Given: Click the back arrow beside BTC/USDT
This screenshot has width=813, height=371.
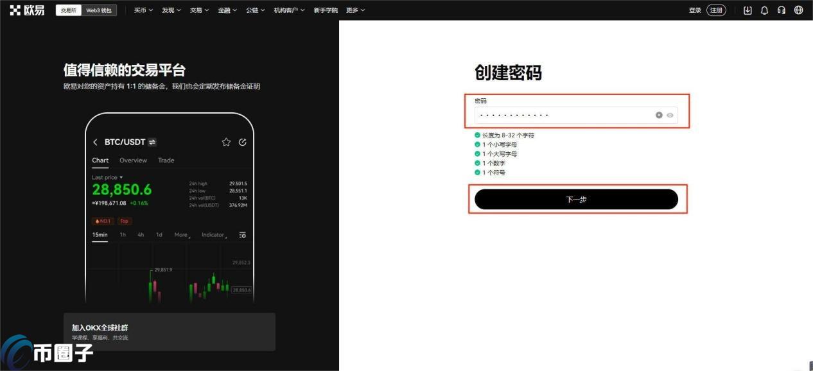Looking at the screenshot, I should click(x=95, y=142).
